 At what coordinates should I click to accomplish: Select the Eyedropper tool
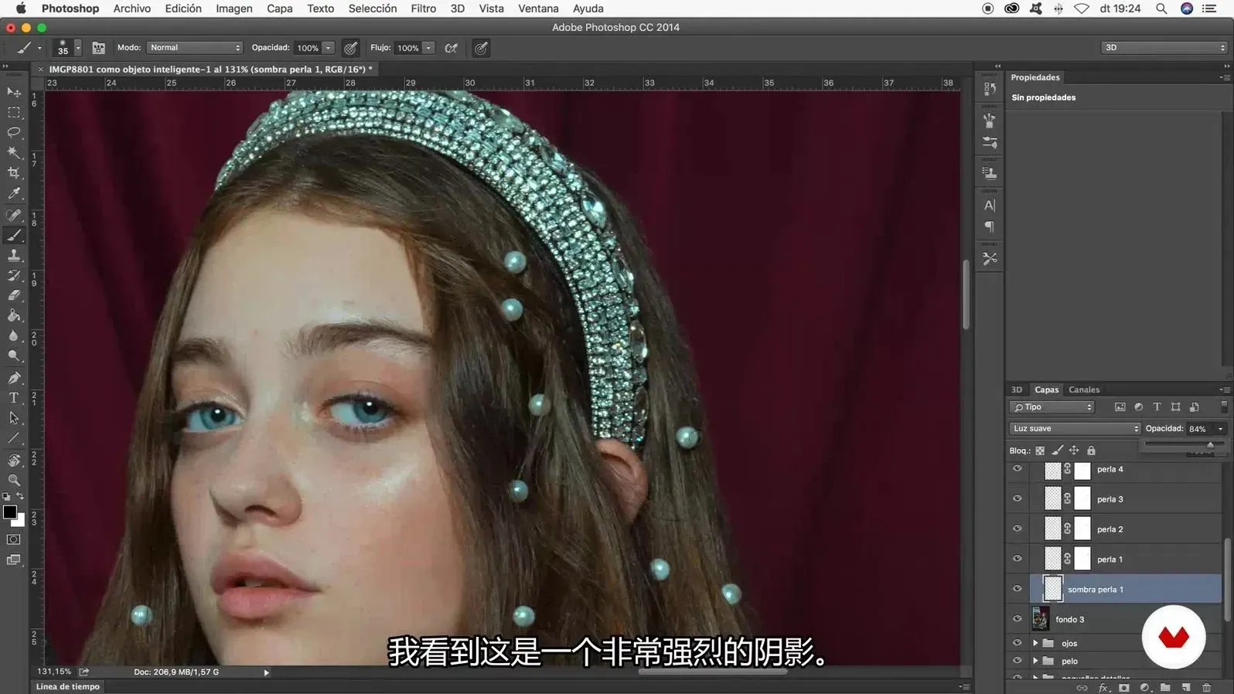(14, 193)
